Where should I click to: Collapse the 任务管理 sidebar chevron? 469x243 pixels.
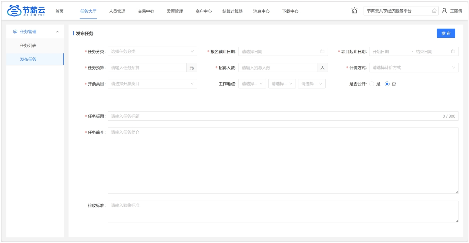[57, 32]
